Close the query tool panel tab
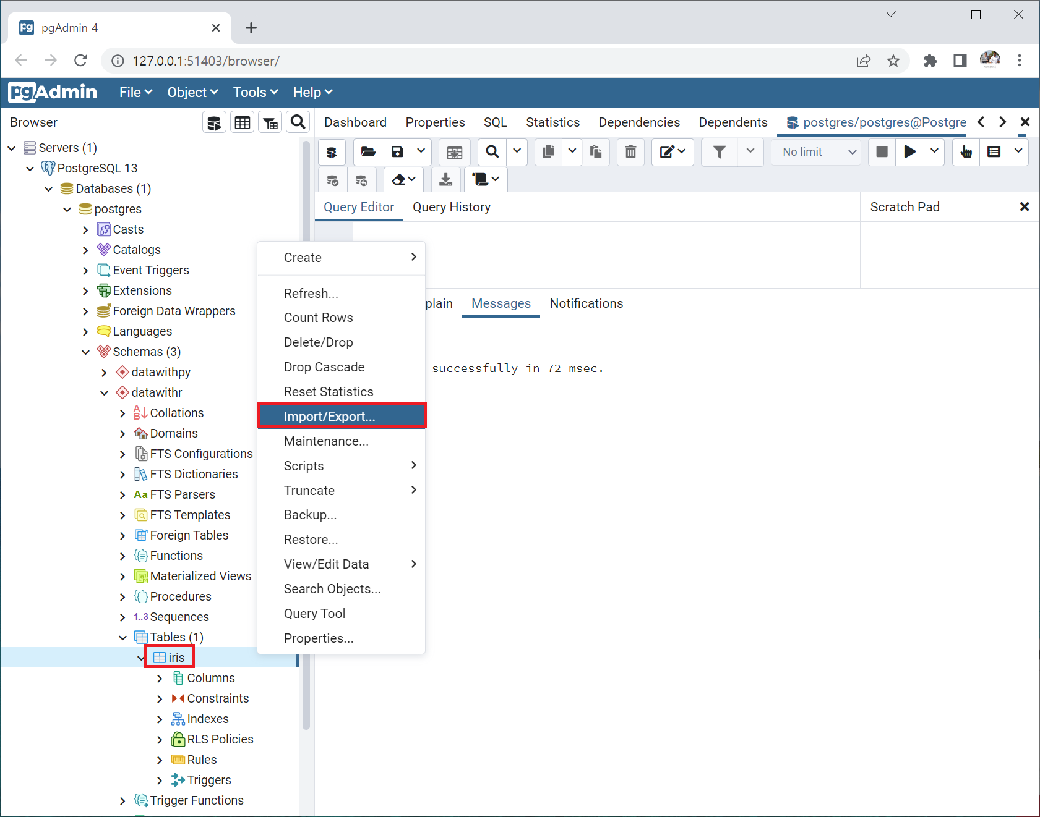Viewport: 1040px width, 817px height. [1025, 122]
